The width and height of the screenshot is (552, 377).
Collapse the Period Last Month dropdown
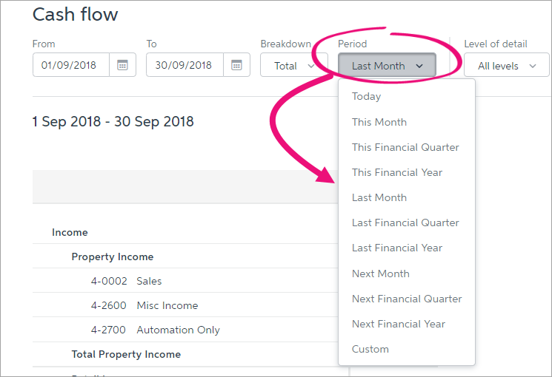click(387, 66)
